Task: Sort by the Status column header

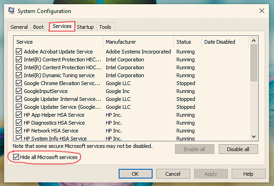Action: 188,42
